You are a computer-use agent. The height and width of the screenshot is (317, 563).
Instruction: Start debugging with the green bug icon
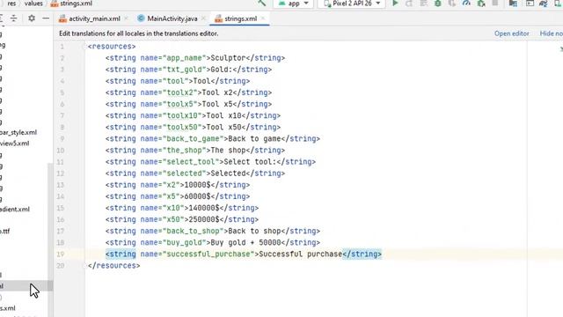(438, 4)
